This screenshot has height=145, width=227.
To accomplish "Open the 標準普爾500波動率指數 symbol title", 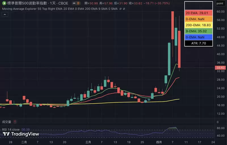I will click(27, 3).
